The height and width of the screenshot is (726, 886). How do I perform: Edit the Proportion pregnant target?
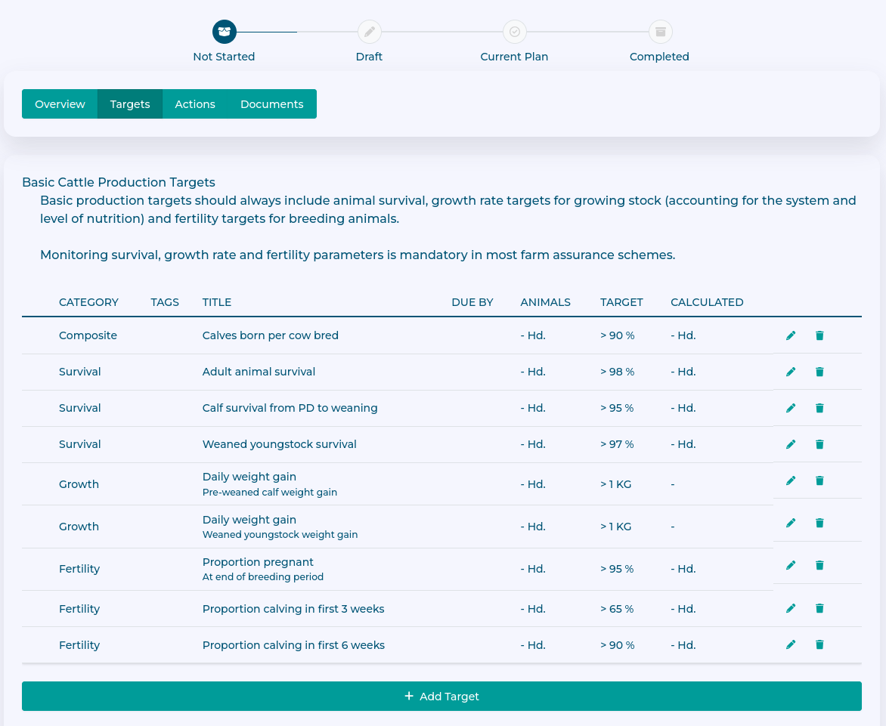coord(791,565)
